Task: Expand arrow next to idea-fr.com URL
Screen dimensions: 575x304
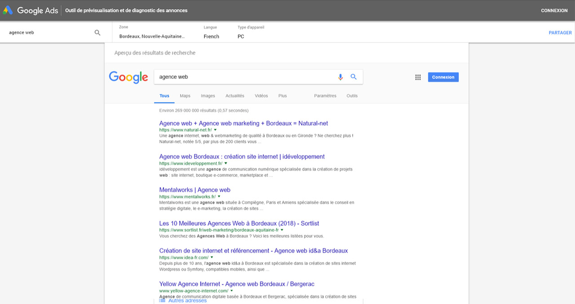Action: [212, 257]
